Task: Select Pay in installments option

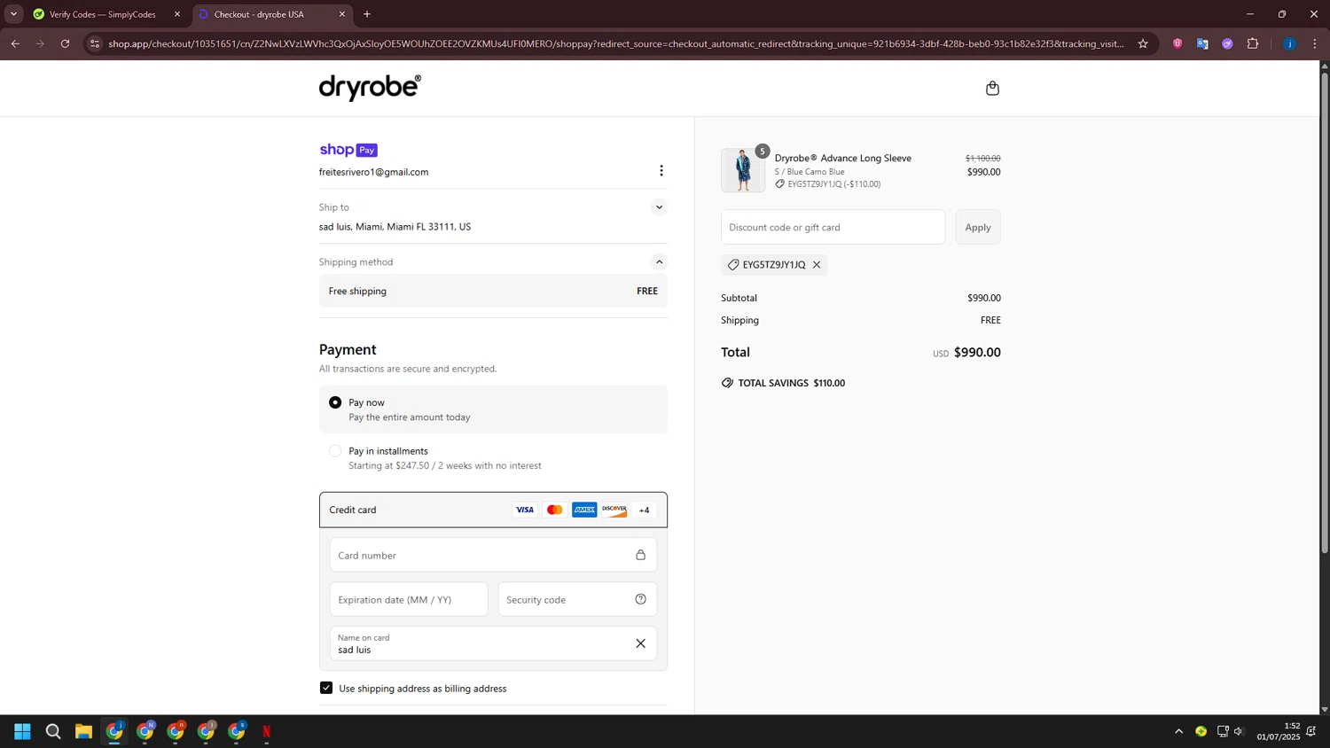Action: pyautogui.click(x=335, y=451)
